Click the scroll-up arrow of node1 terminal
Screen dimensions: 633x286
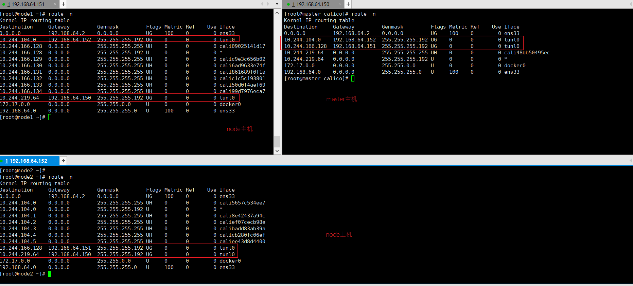[x=277, y=13]
